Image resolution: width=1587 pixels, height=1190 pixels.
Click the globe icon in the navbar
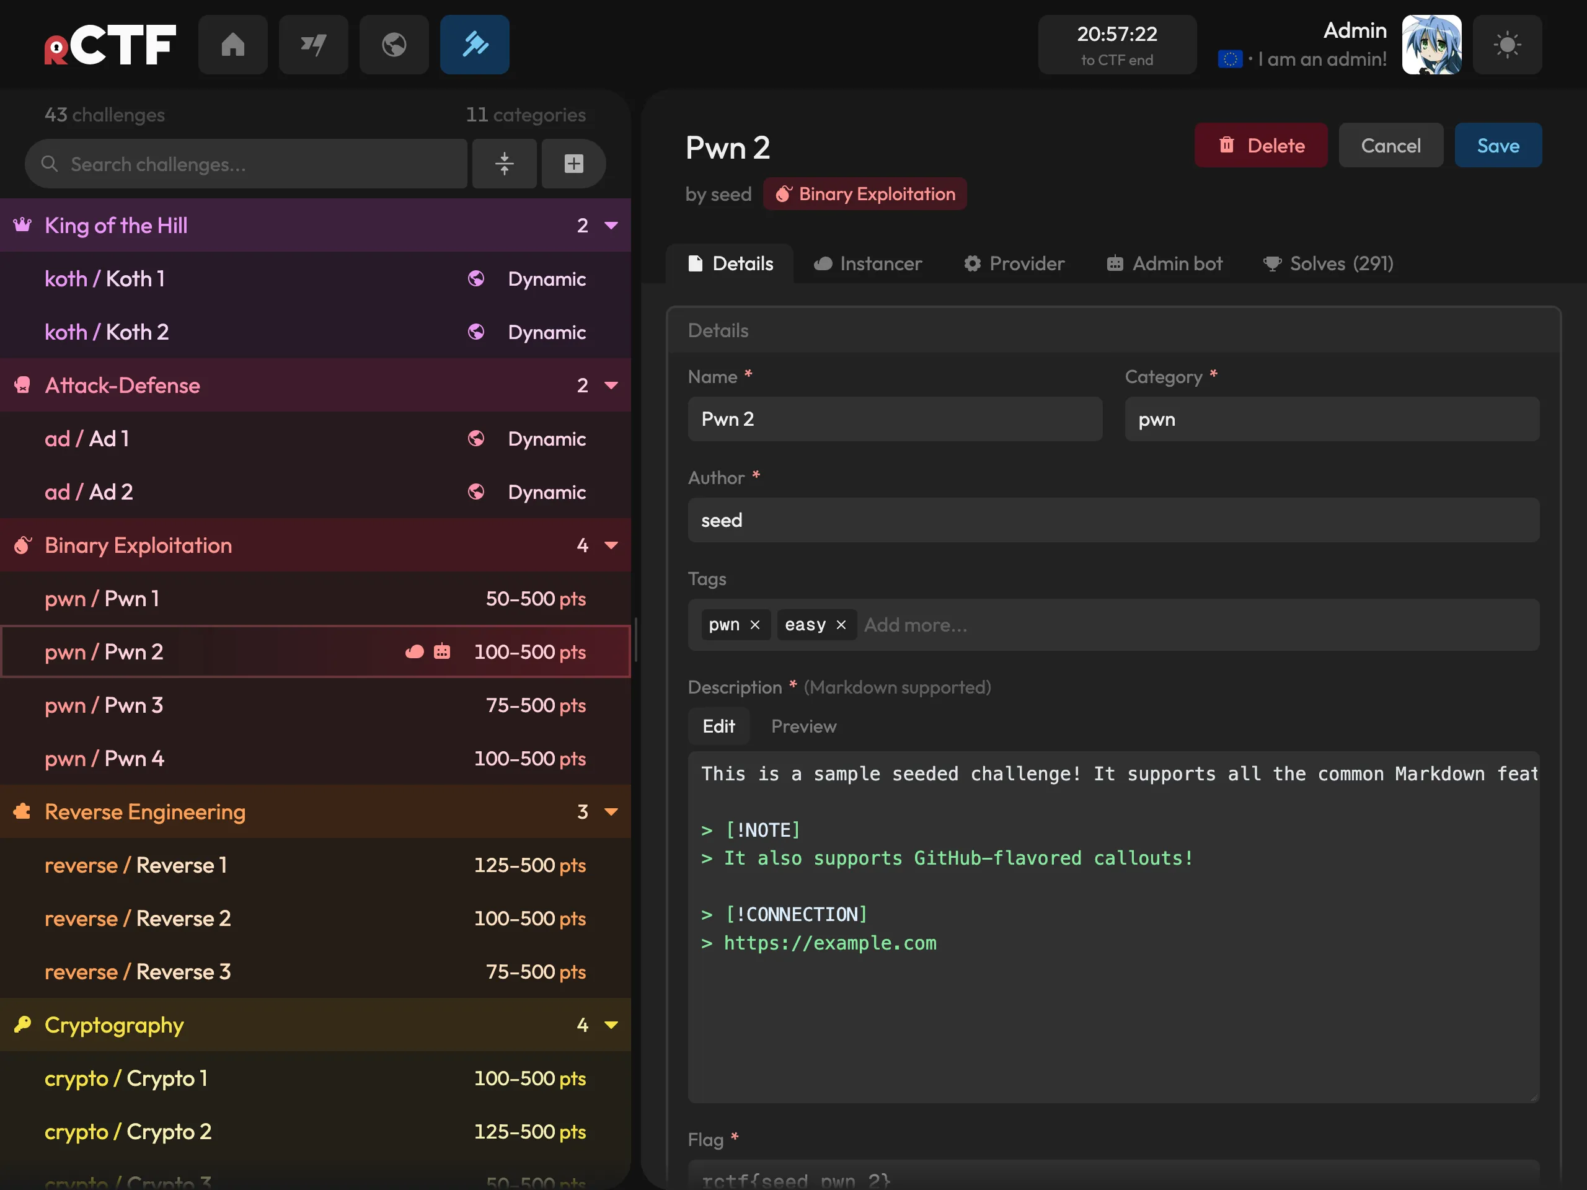[394, 45]
